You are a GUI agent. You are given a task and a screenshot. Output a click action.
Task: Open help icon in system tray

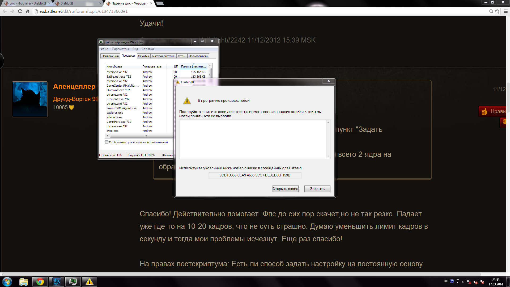[x=452, y=281]
